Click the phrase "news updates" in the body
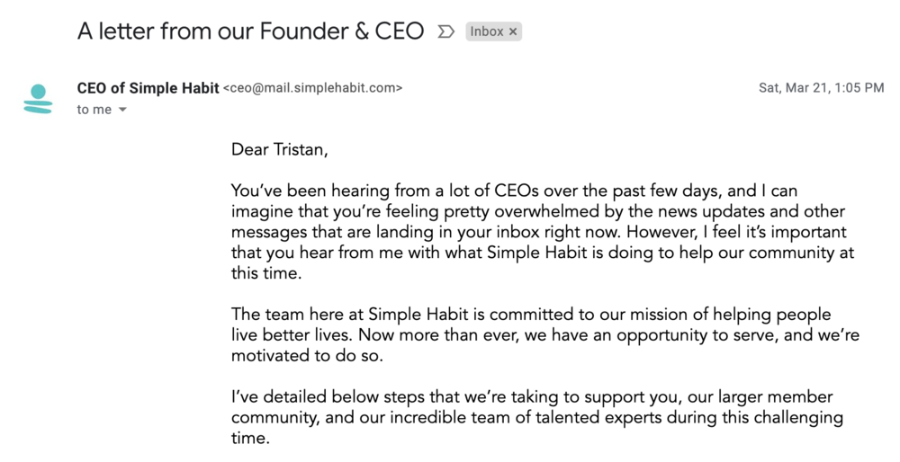Viewport: 900px width, 462px height. click(x=712, y=211)
